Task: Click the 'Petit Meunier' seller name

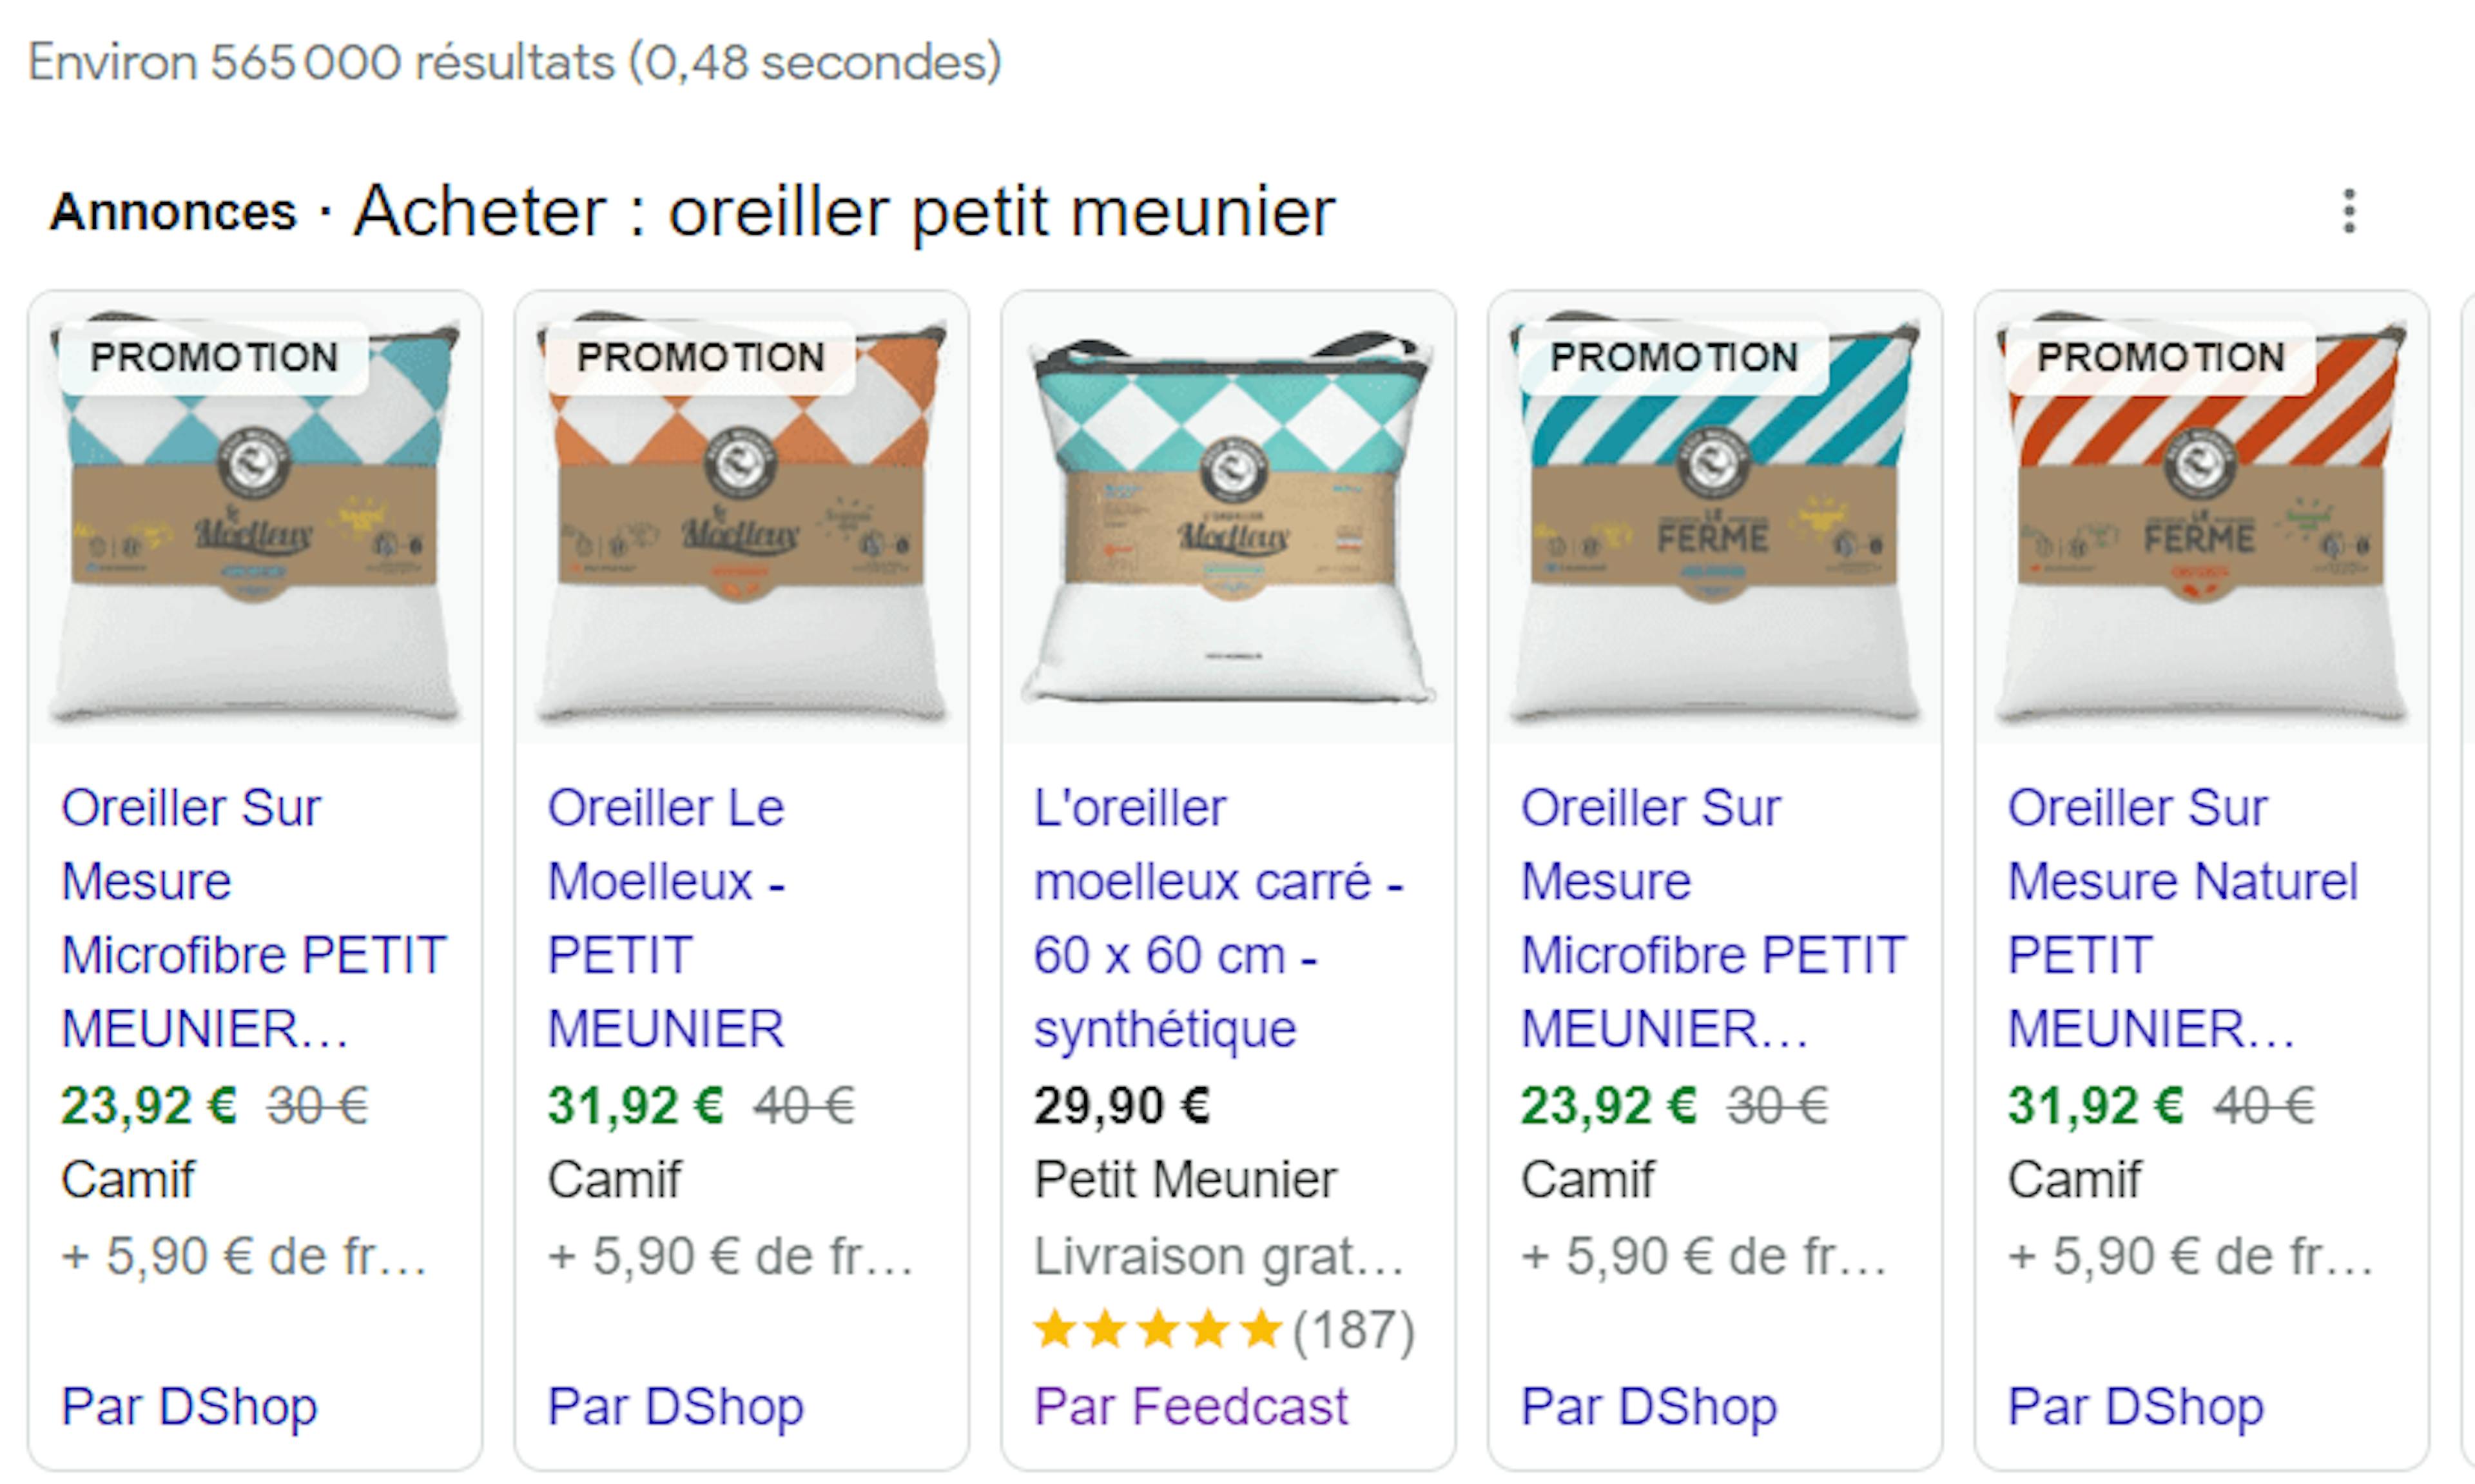Action: (x=1185, y=1180)
